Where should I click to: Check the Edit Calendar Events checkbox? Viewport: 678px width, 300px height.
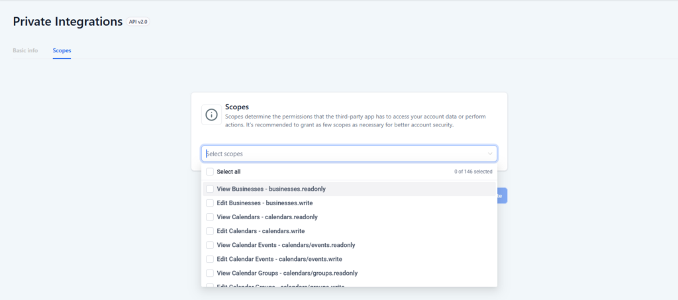210,259
